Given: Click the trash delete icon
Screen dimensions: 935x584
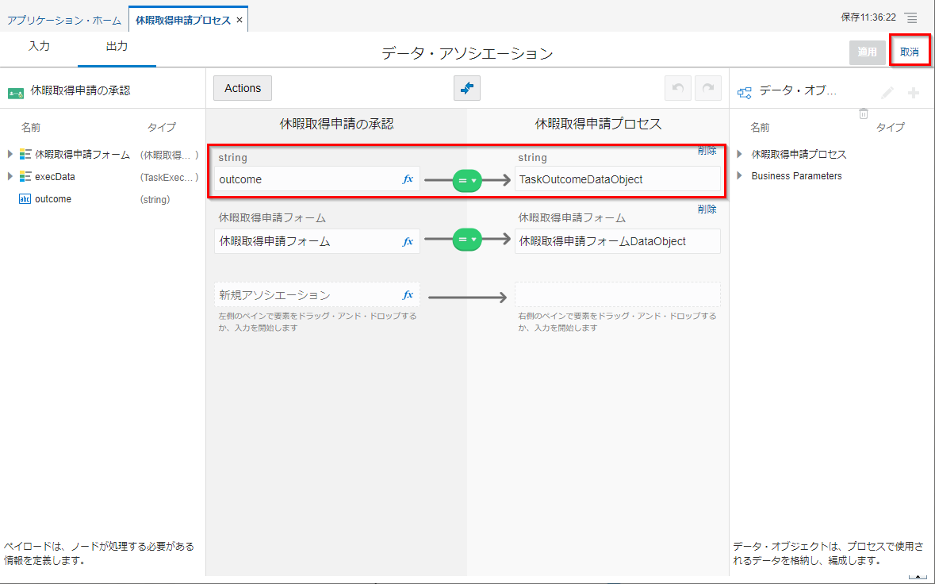Looking at the screenshot, I should (x=864, y=113).
